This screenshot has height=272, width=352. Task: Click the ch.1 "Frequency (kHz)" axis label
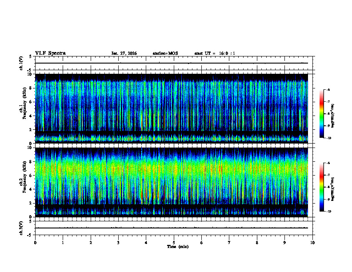click(24, 104)
